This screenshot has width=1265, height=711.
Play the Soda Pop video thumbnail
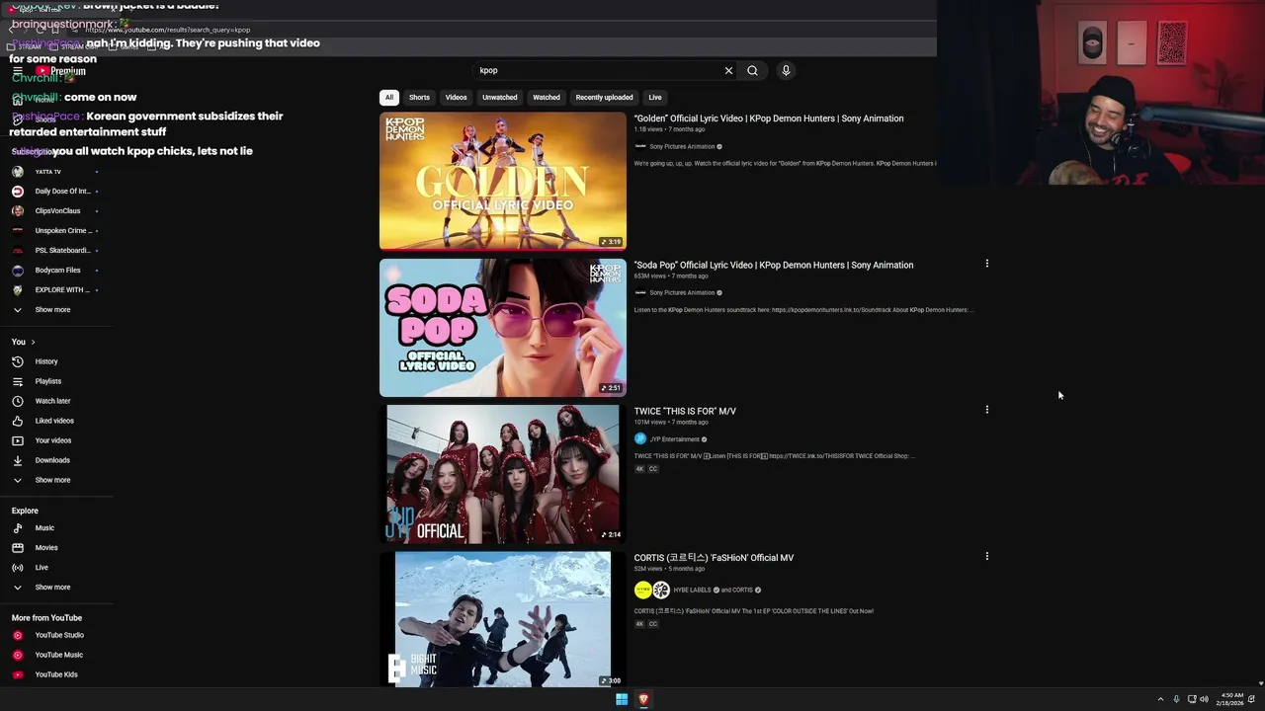pos(503,327)
